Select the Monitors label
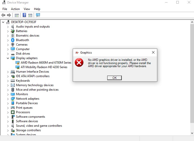 (22, 94)
